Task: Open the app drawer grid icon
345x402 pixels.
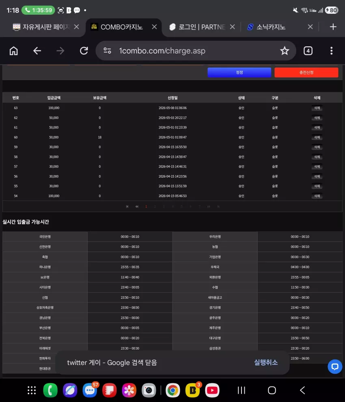Action: (x=32, y=390)
